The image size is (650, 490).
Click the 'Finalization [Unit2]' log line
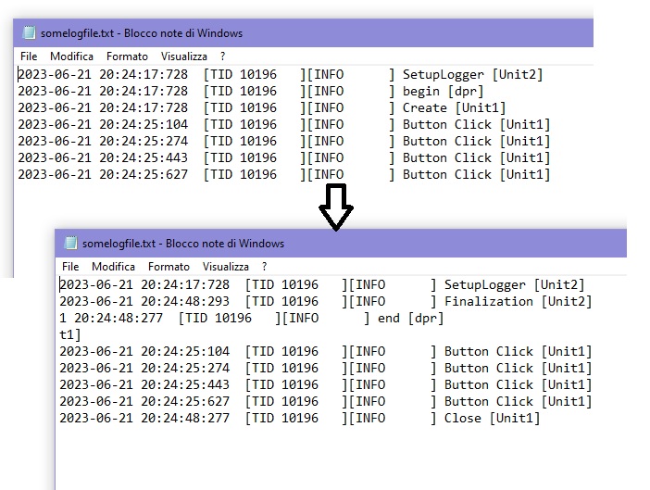click(326, 301)
